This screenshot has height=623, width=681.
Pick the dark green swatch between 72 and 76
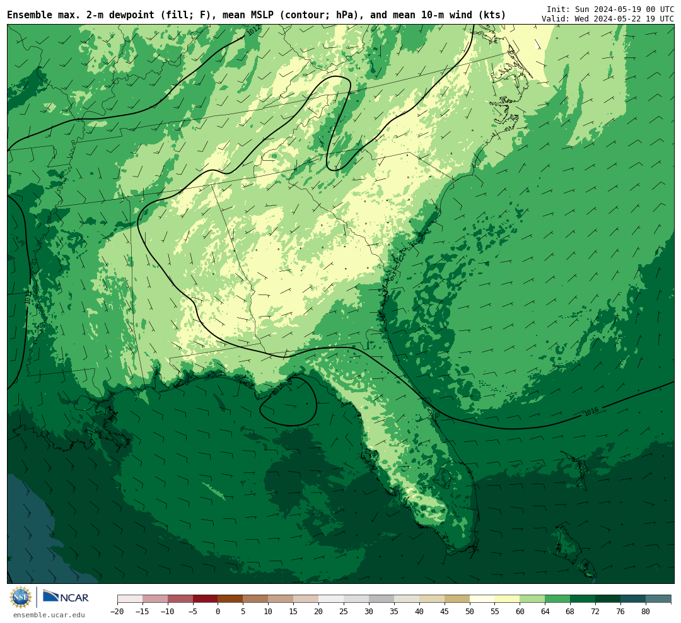608,599
